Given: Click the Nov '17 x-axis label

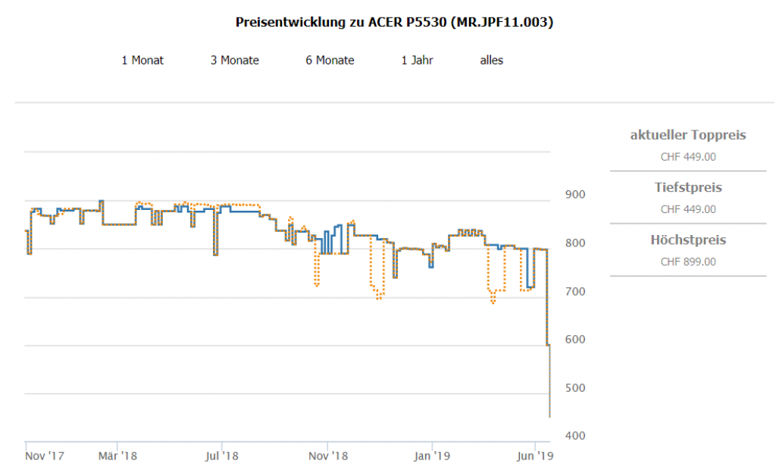Looking at the screenshot, I should (45, 456).
